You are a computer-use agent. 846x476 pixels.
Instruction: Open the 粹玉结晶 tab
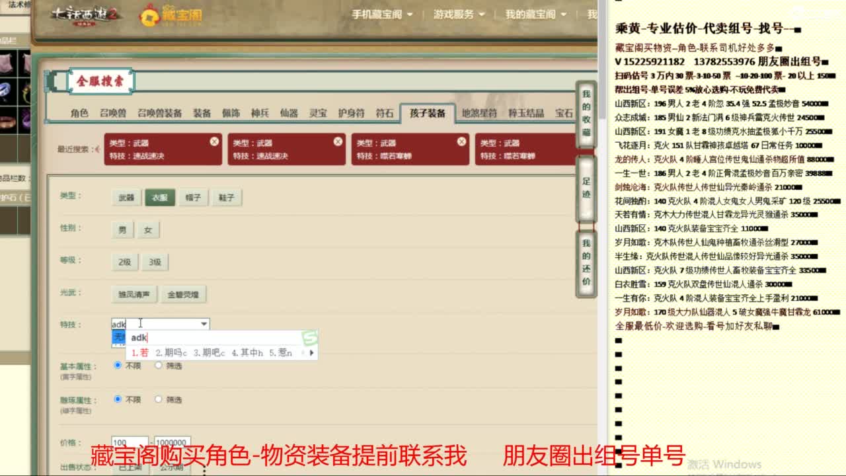point(526,113)
